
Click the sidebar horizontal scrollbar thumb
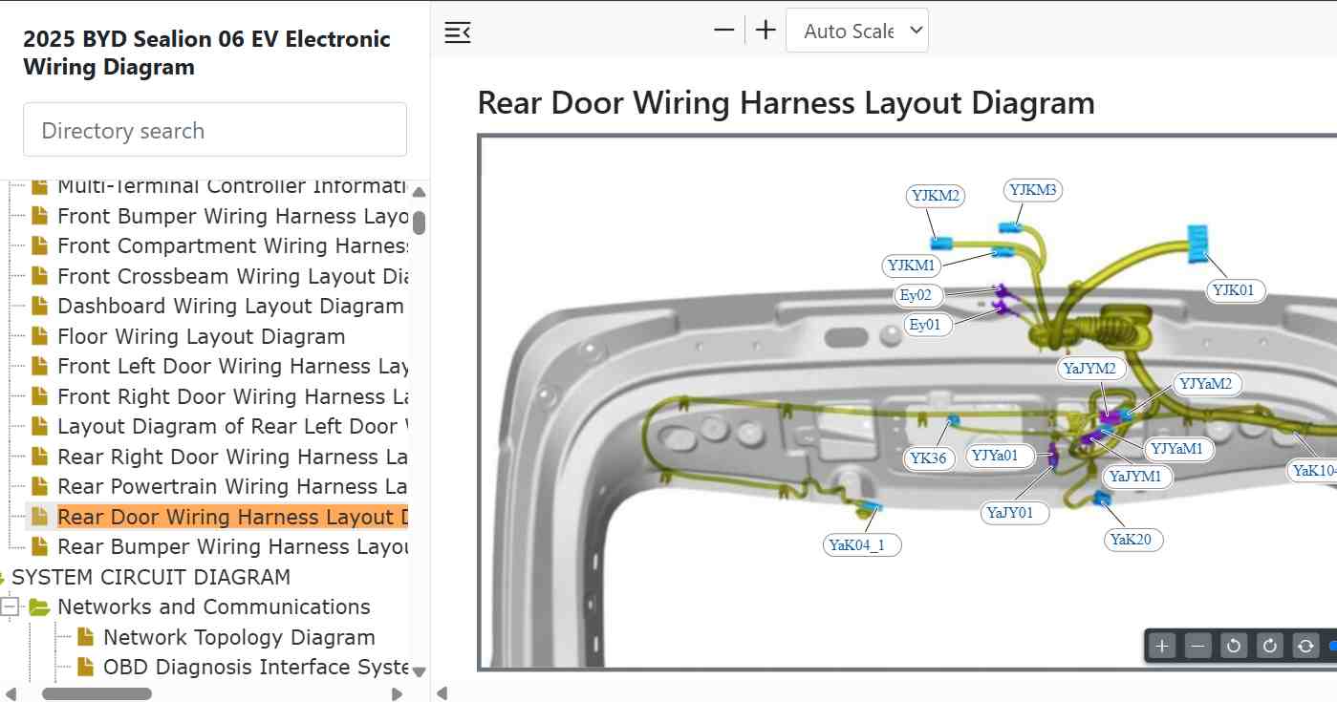click(97, 693)
